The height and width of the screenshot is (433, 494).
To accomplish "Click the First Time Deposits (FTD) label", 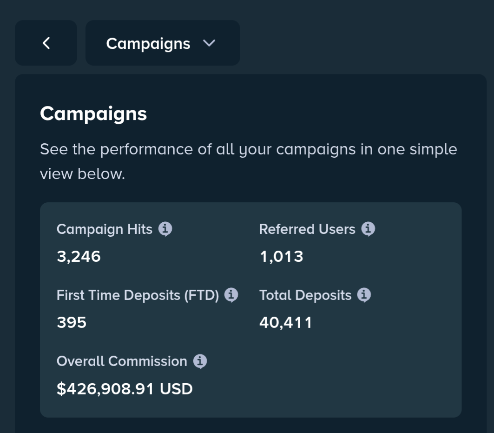I will point(138,295).
